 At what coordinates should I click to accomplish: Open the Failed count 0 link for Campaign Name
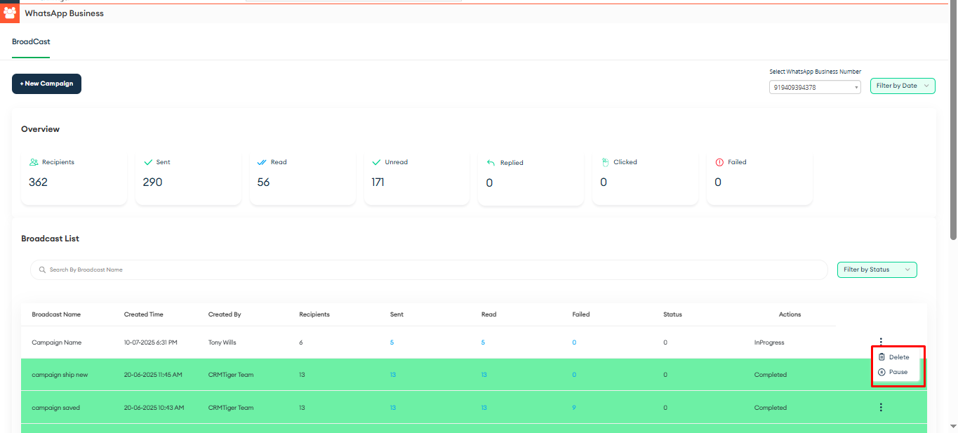[574, 342]
